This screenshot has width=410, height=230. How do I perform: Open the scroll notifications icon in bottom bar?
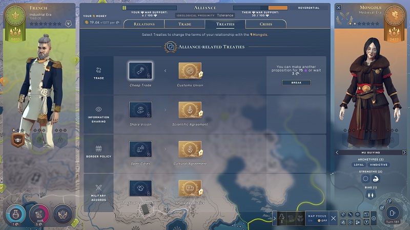pyautogui.click(x=291, y=218)
